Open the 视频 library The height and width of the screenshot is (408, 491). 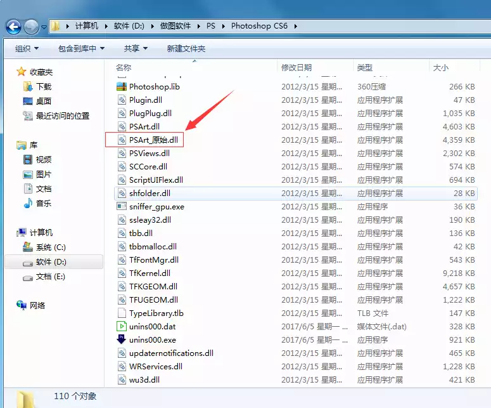click(44, 160)
